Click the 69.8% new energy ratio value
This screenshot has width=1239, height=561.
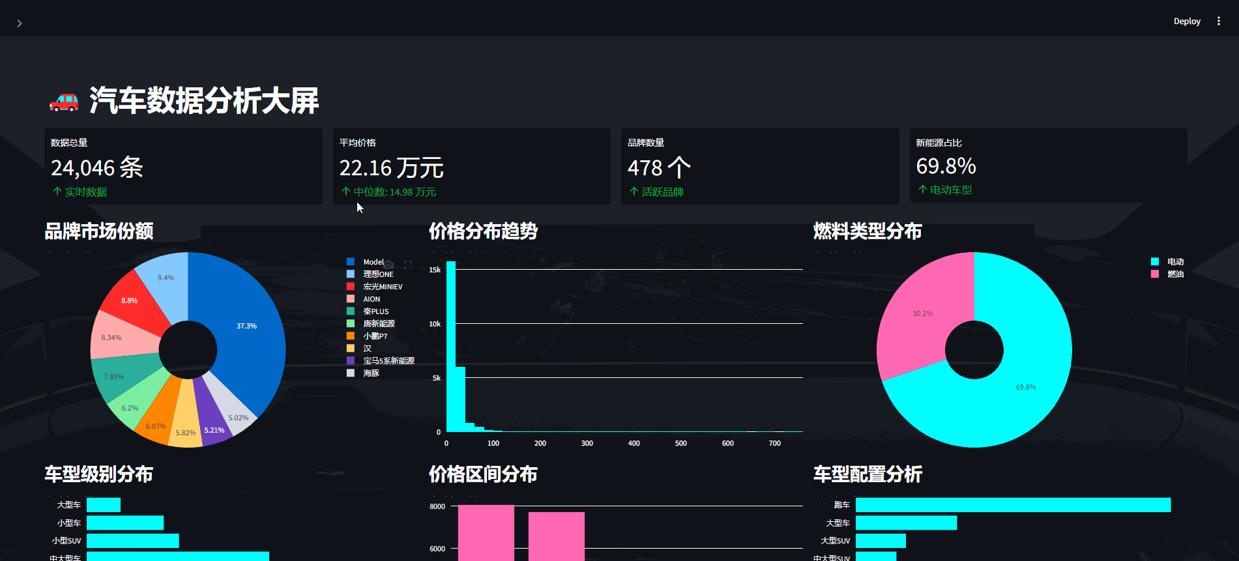pos(946,166)
